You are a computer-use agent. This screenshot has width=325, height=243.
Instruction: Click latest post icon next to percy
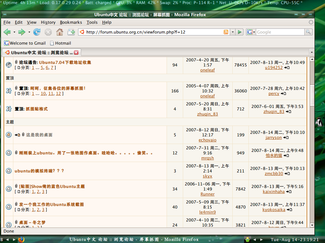coord(283,94)
